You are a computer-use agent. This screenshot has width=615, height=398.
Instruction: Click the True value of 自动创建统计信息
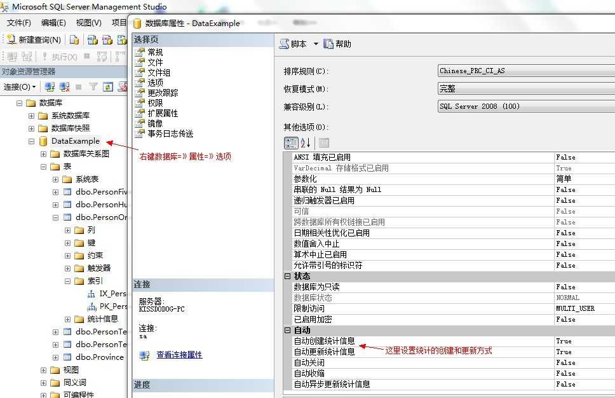pos(564,341)
